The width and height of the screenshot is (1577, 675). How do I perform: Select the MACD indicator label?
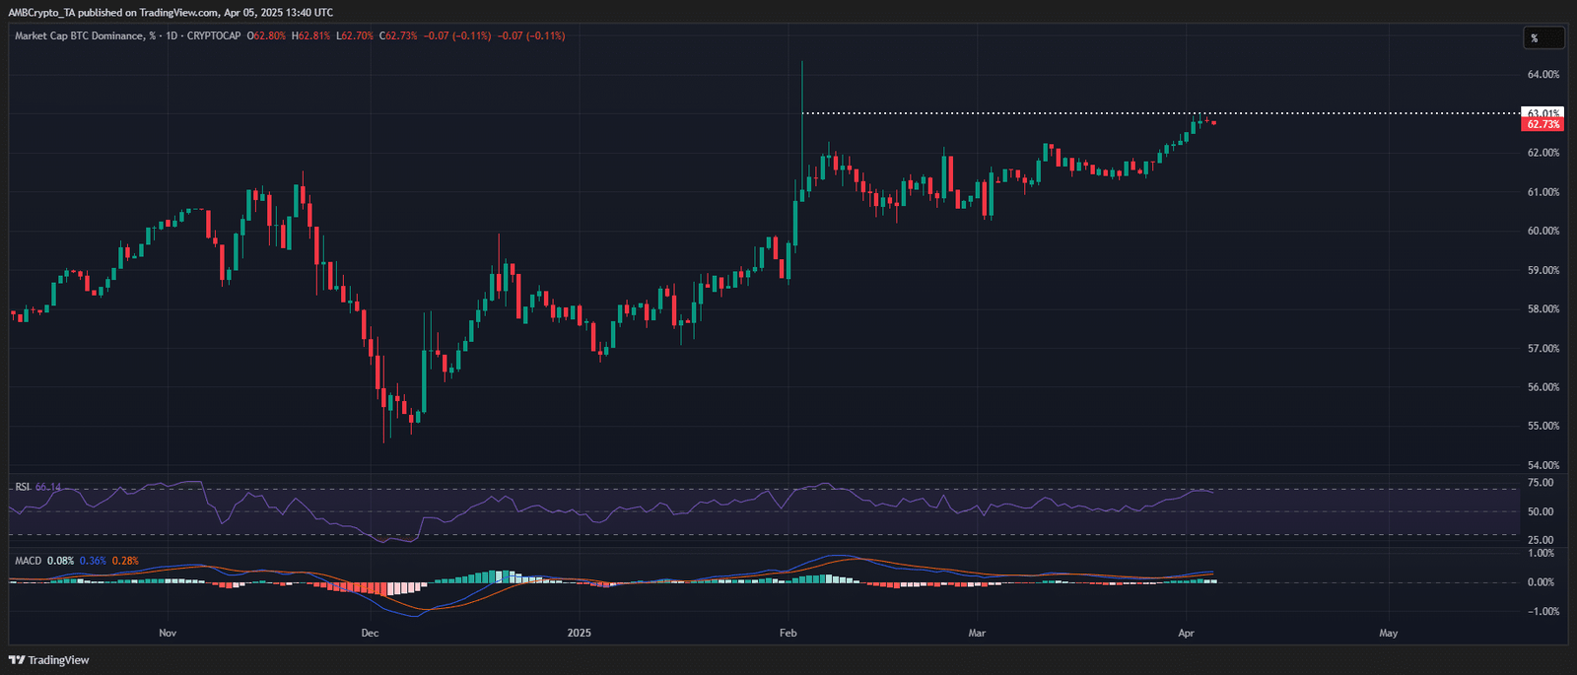(28, 561)
